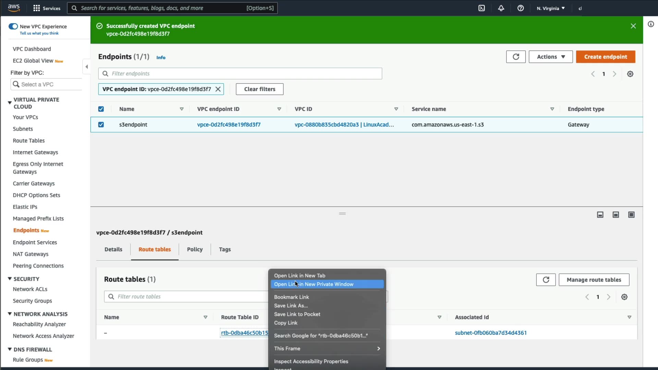Open the Actions dropdown

(550, 57)
